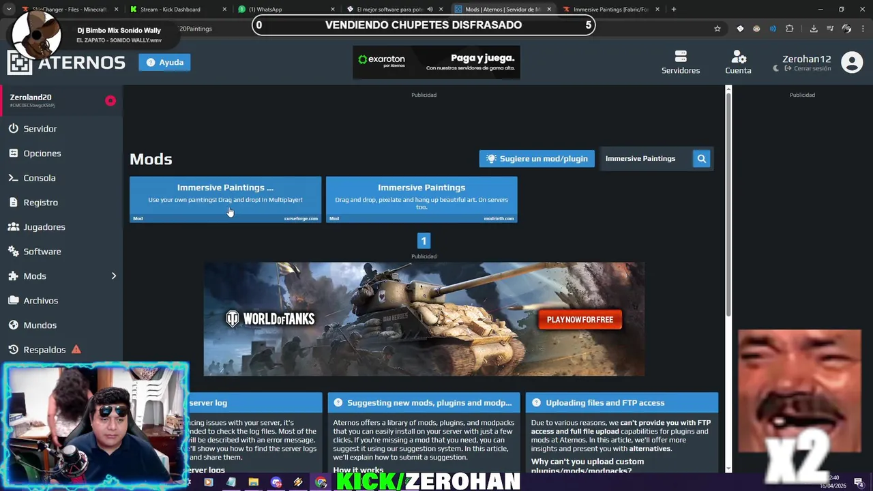
Task: Select Servidor in the sidebar
Action: point(61,129)
